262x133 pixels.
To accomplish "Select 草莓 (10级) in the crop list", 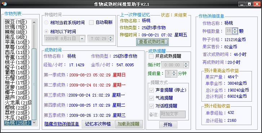I will (x=18, y=47).
